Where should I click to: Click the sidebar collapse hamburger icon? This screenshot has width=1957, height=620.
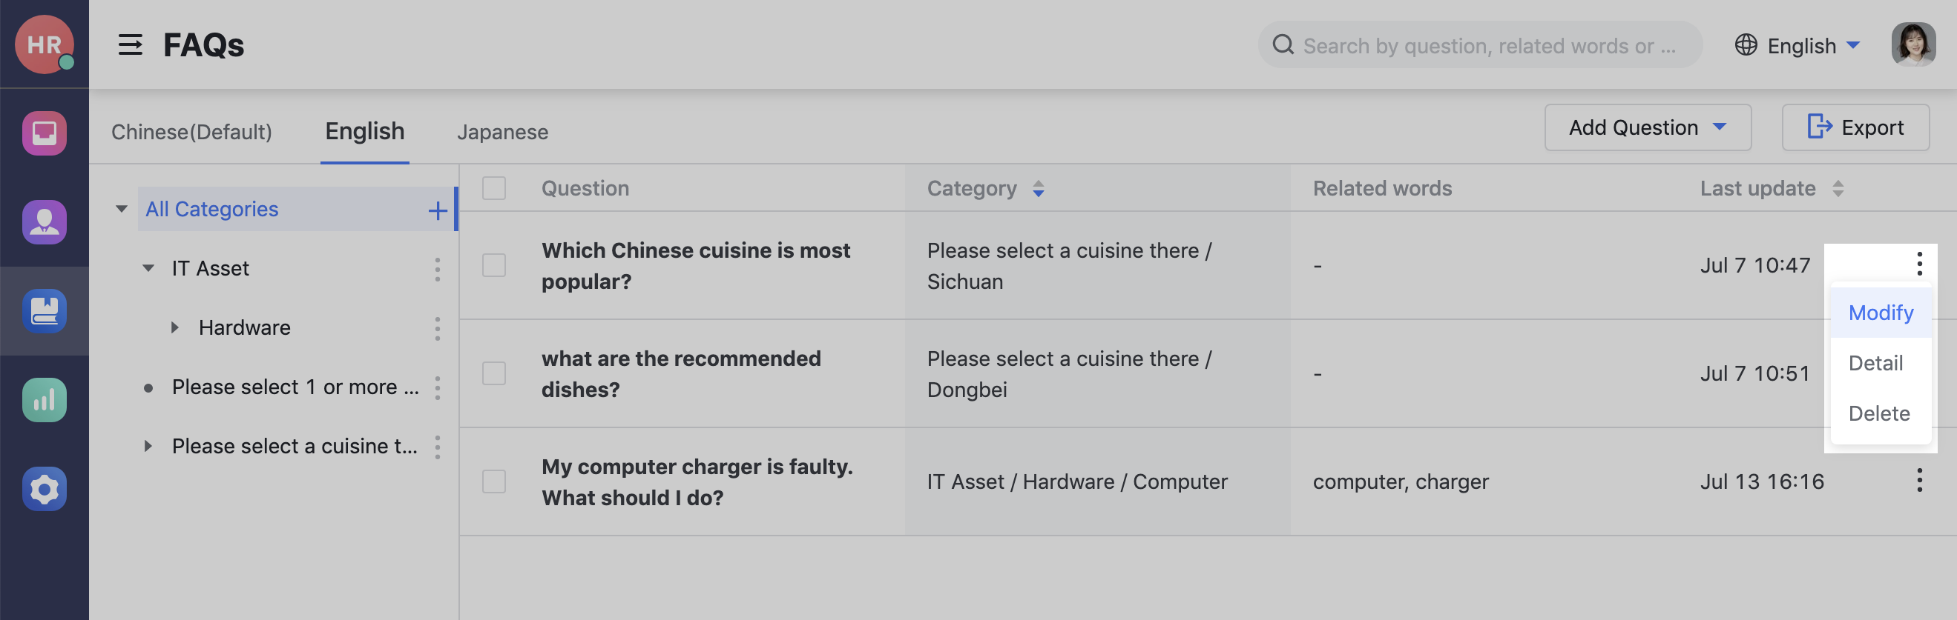(131, 45)
